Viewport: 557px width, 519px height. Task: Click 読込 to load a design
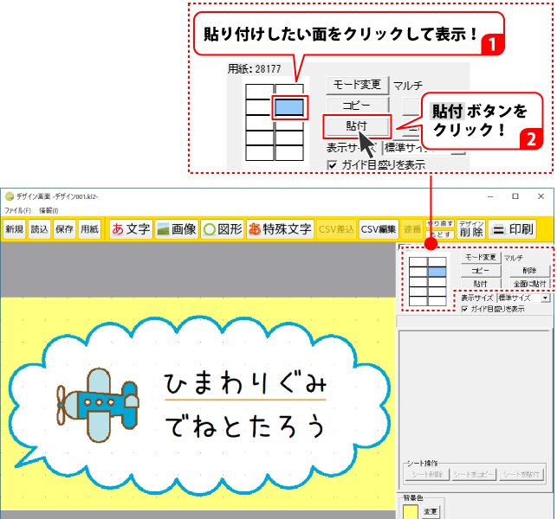pos(39,229)
